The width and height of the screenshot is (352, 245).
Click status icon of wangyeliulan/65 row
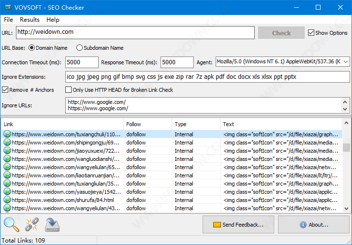coord(7,167)
